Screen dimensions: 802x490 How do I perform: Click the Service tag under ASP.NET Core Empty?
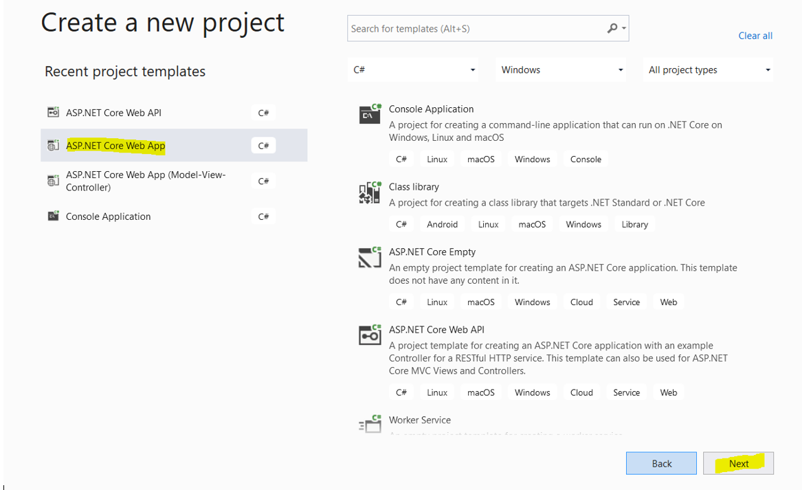click(x=627, y=302)
